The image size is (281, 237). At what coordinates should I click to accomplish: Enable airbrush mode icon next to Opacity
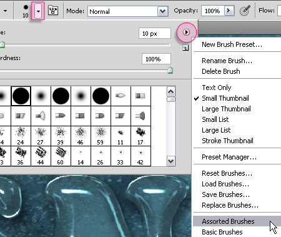point(245,11)
